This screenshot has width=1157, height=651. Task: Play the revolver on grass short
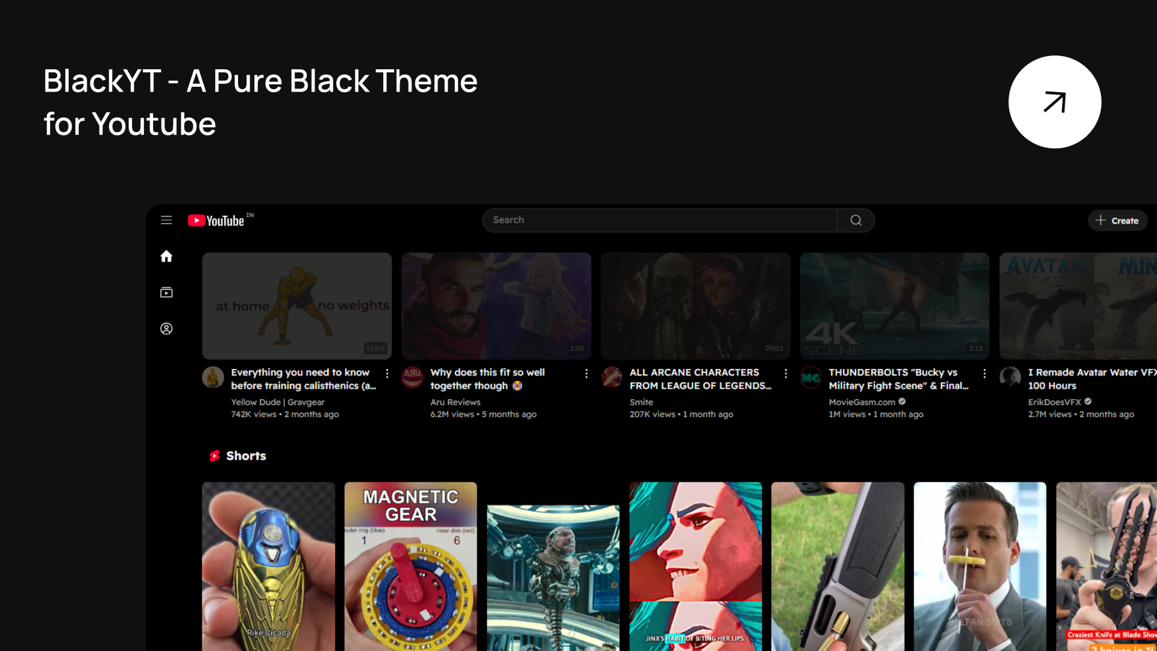point(838,567)
